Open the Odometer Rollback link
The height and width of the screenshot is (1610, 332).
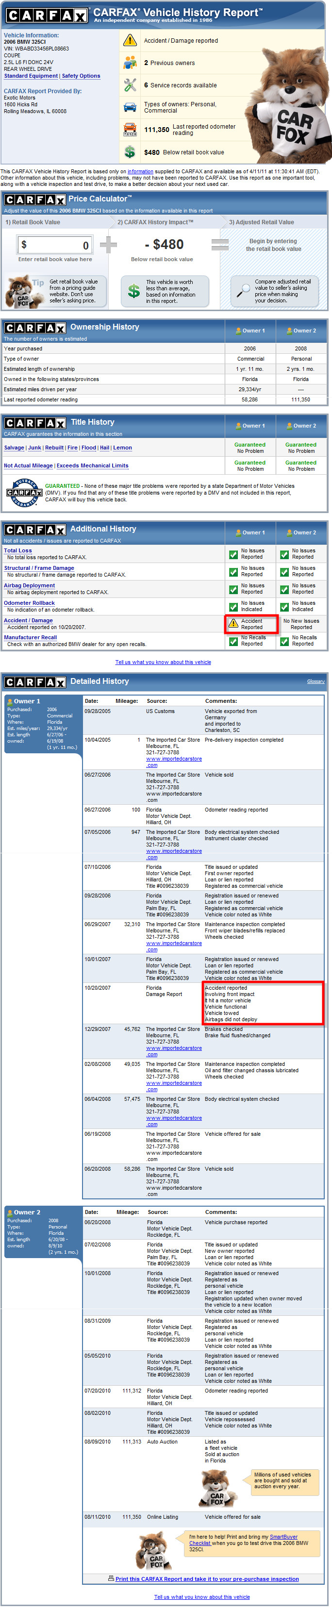point(30,604)
